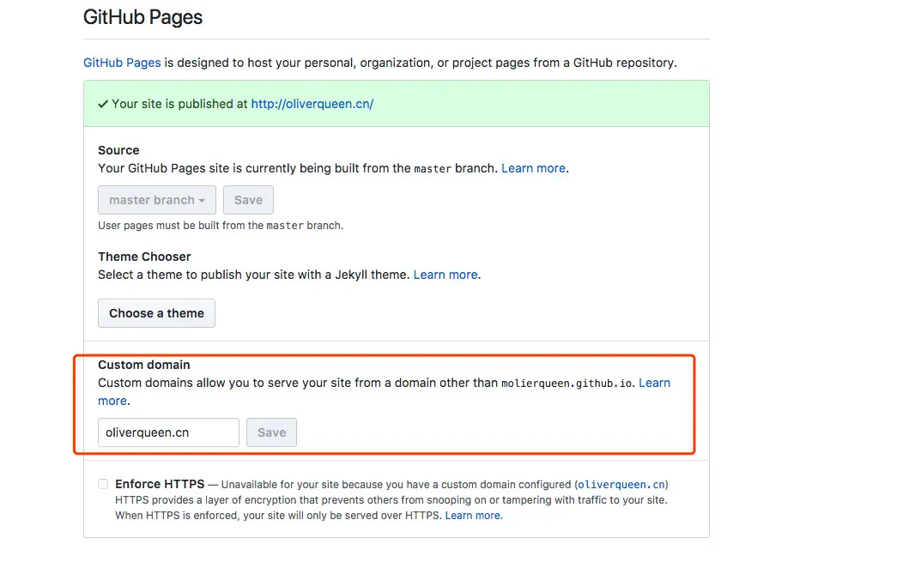Click the Theme Chooser section heading
Image resolution: width=897 pixels, height=562 pixels.
pos(144,257)
